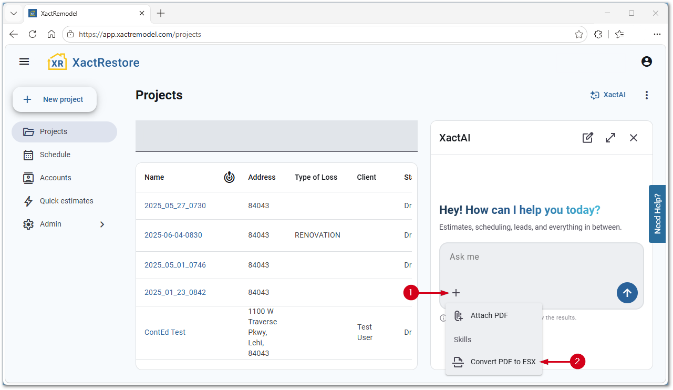Close the XactAI panel
673x390 pixels.
tap(634, 138)
